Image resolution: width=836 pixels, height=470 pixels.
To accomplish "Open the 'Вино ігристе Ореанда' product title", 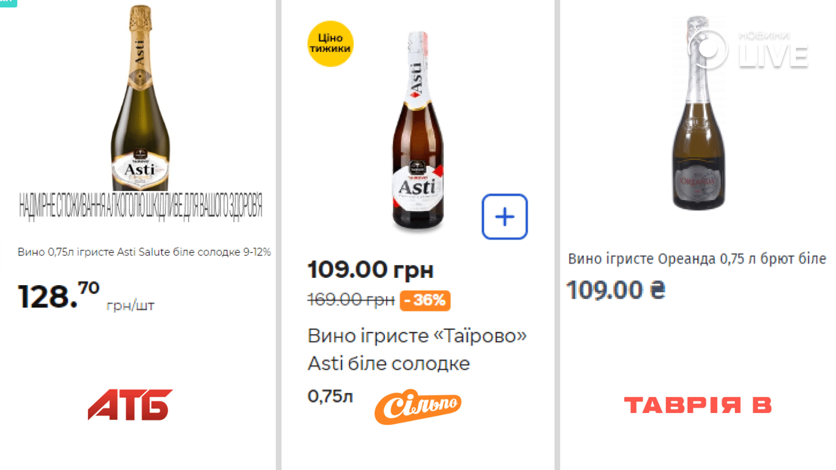I will click(x=696, y=259).
